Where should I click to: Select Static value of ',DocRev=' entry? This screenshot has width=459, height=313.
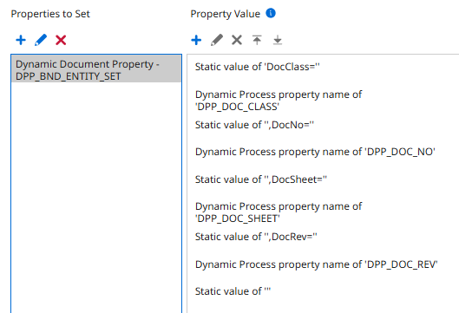[256, 237]
